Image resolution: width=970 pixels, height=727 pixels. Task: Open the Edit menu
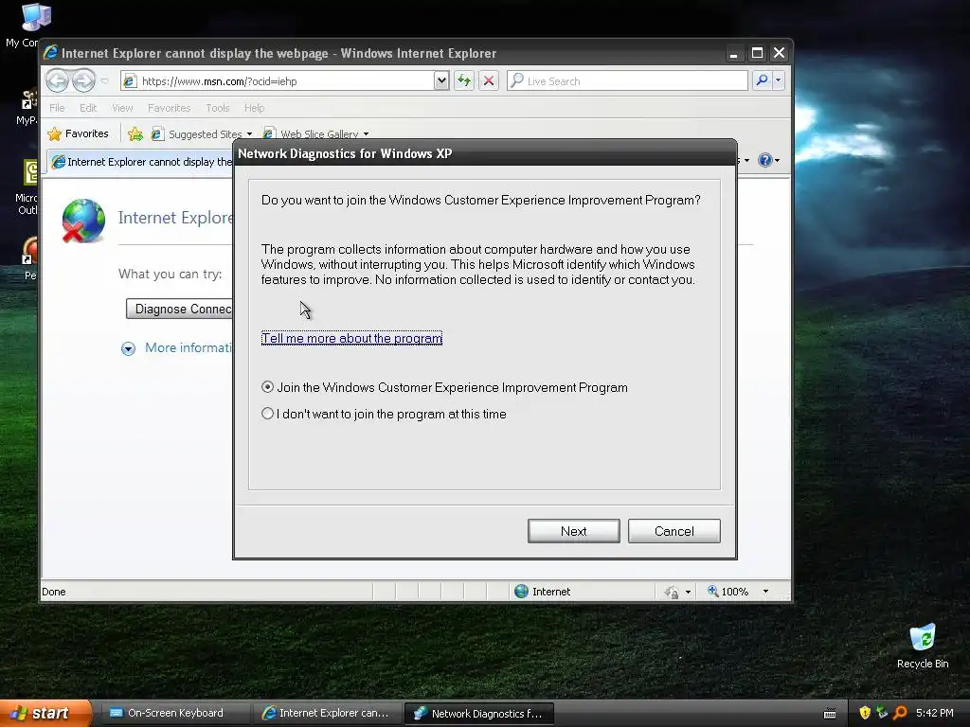[88, 108]
